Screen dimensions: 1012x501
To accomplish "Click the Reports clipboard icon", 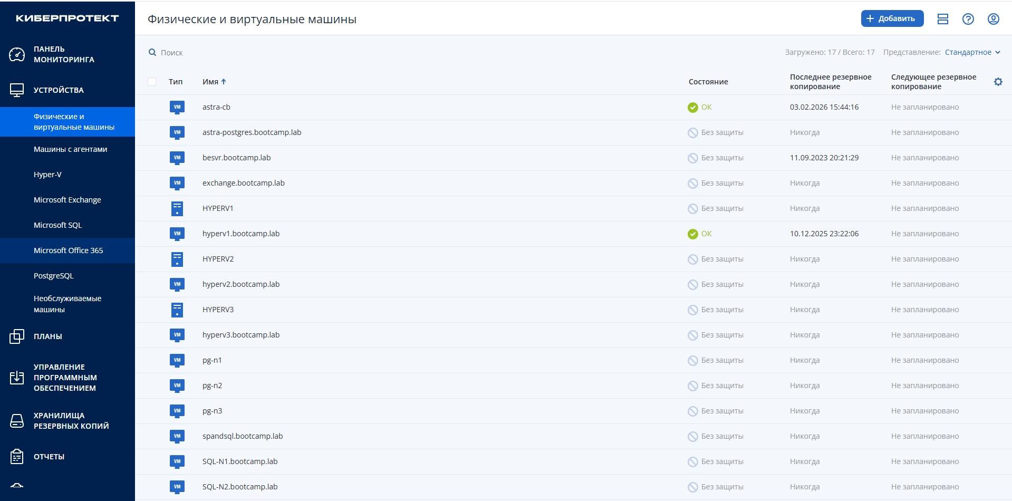I will click(x=17, y=457).
